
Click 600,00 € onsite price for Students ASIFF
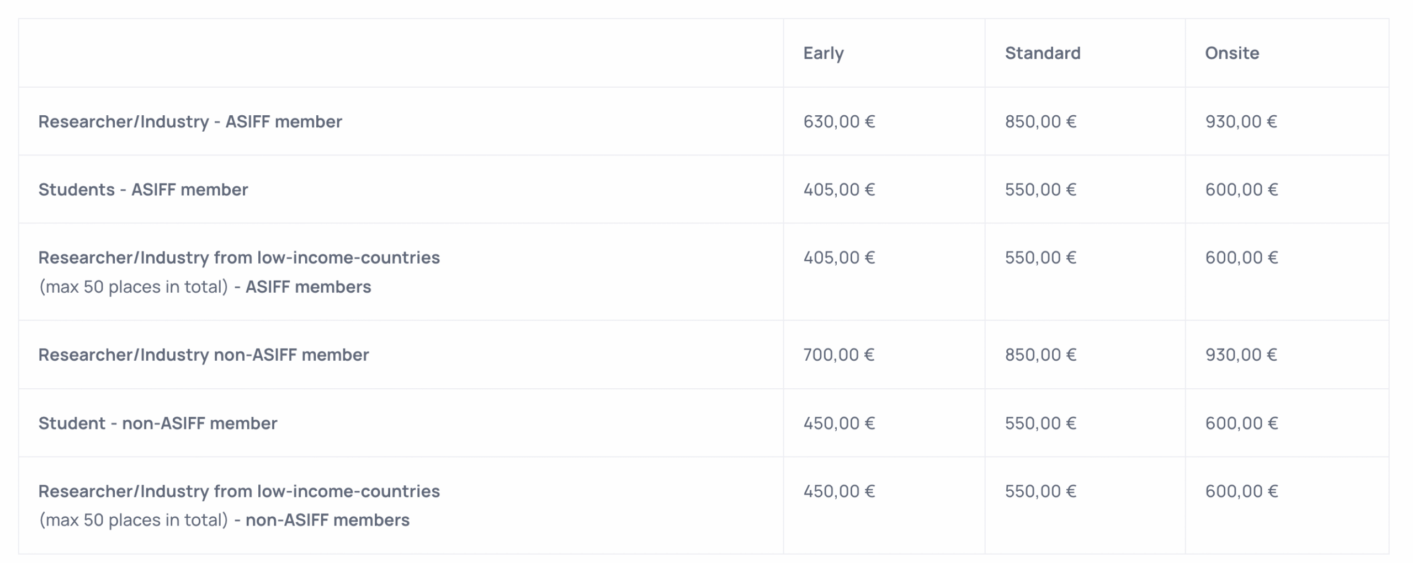(x=1241, y=190)
